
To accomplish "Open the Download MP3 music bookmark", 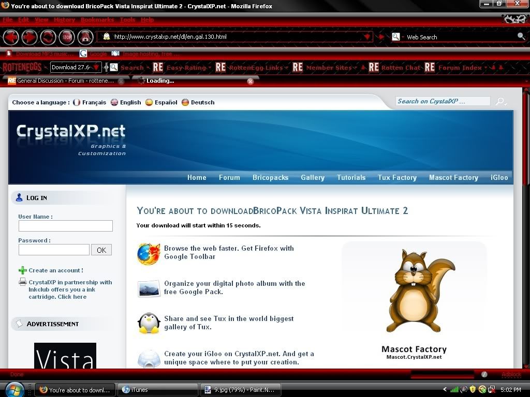I will click(x=40, y=54).
